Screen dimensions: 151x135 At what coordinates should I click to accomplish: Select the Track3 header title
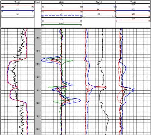99,2
